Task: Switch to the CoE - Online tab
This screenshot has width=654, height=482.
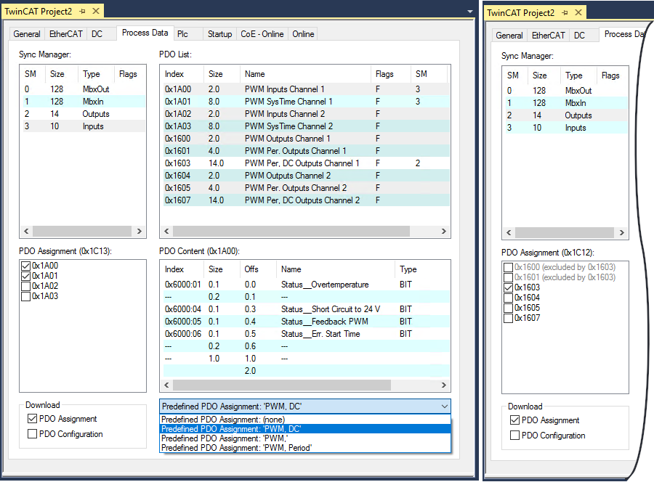Action: [262, 34]
